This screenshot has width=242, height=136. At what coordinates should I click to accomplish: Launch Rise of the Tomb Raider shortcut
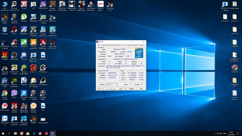[62, 6]
